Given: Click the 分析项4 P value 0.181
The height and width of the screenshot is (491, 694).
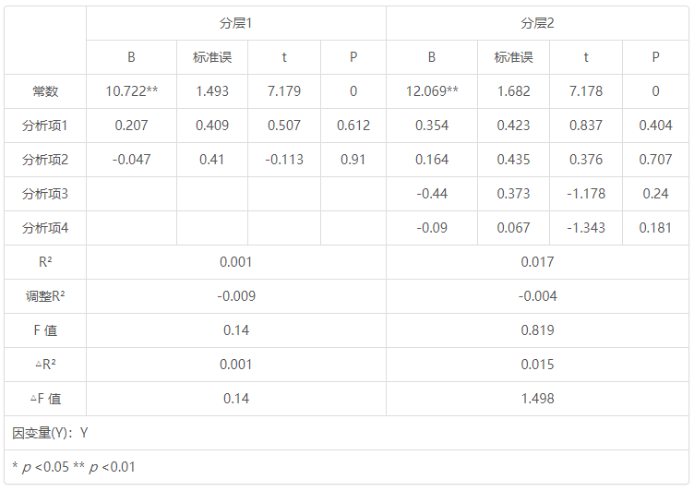Looking at the screenshot, I should pos(655,228).
